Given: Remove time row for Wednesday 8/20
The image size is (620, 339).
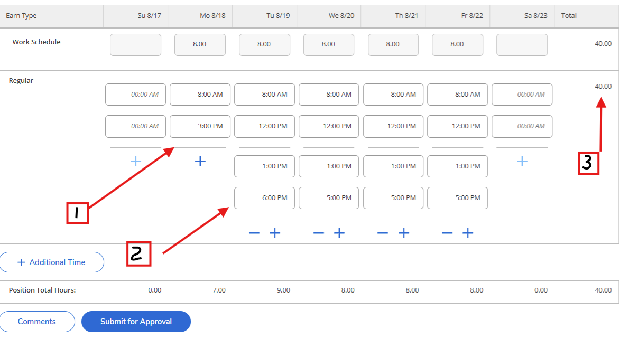Looking at the screenshot, I should pos(318,233).
